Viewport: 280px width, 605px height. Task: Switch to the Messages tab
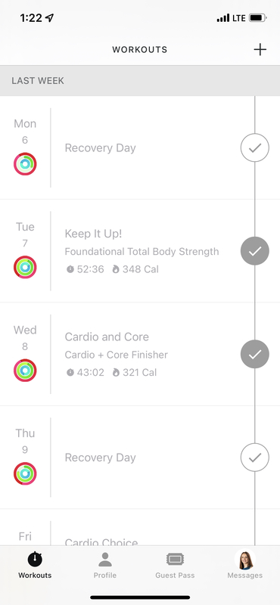245,564
